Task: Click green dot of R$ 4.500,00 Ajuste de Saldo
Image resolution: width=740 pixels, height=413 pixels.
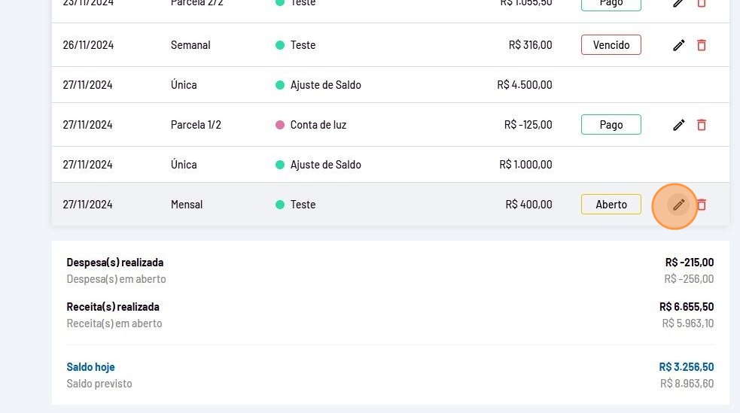Action: point(280,85)
